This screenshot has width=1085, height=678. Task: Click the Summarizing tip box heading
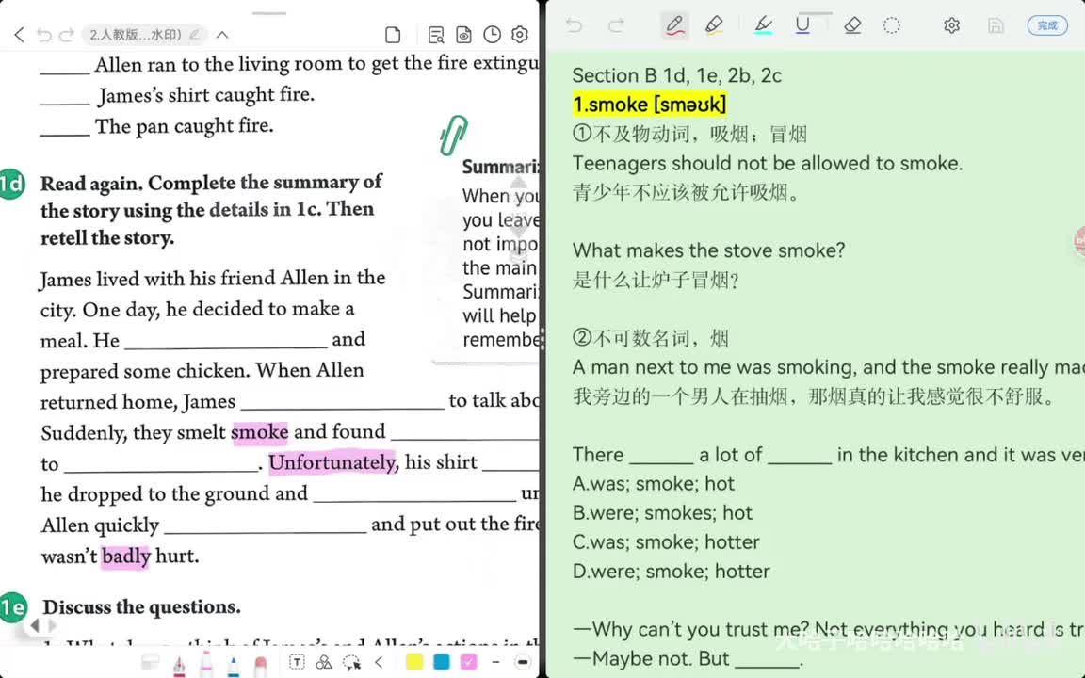click(500, 167)
